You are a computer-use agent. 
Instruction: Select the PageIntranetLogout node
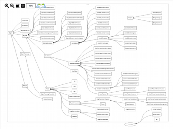103,114
